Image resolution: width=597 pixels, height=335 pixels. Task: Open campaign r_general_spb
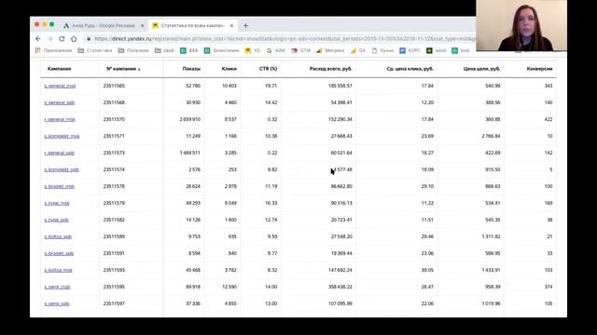point(59,153)
